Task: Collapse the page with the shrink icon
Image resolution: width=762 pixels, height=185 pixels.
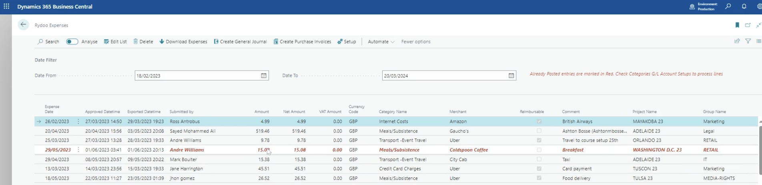Action: [x=758, y=25]
